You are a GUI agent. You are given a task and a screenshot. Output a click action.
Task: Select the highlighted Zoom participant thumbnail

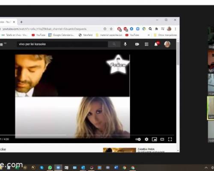click(x=211, y=108)
